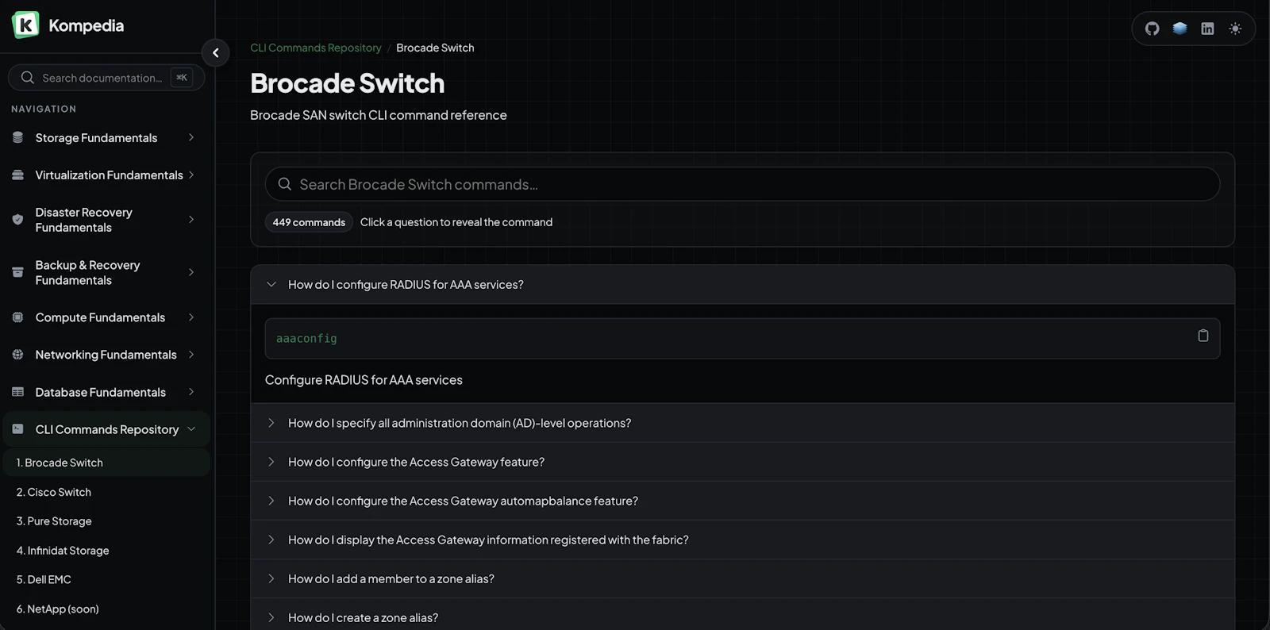Click the Kompedia logo icon

[x=25, y=25]
